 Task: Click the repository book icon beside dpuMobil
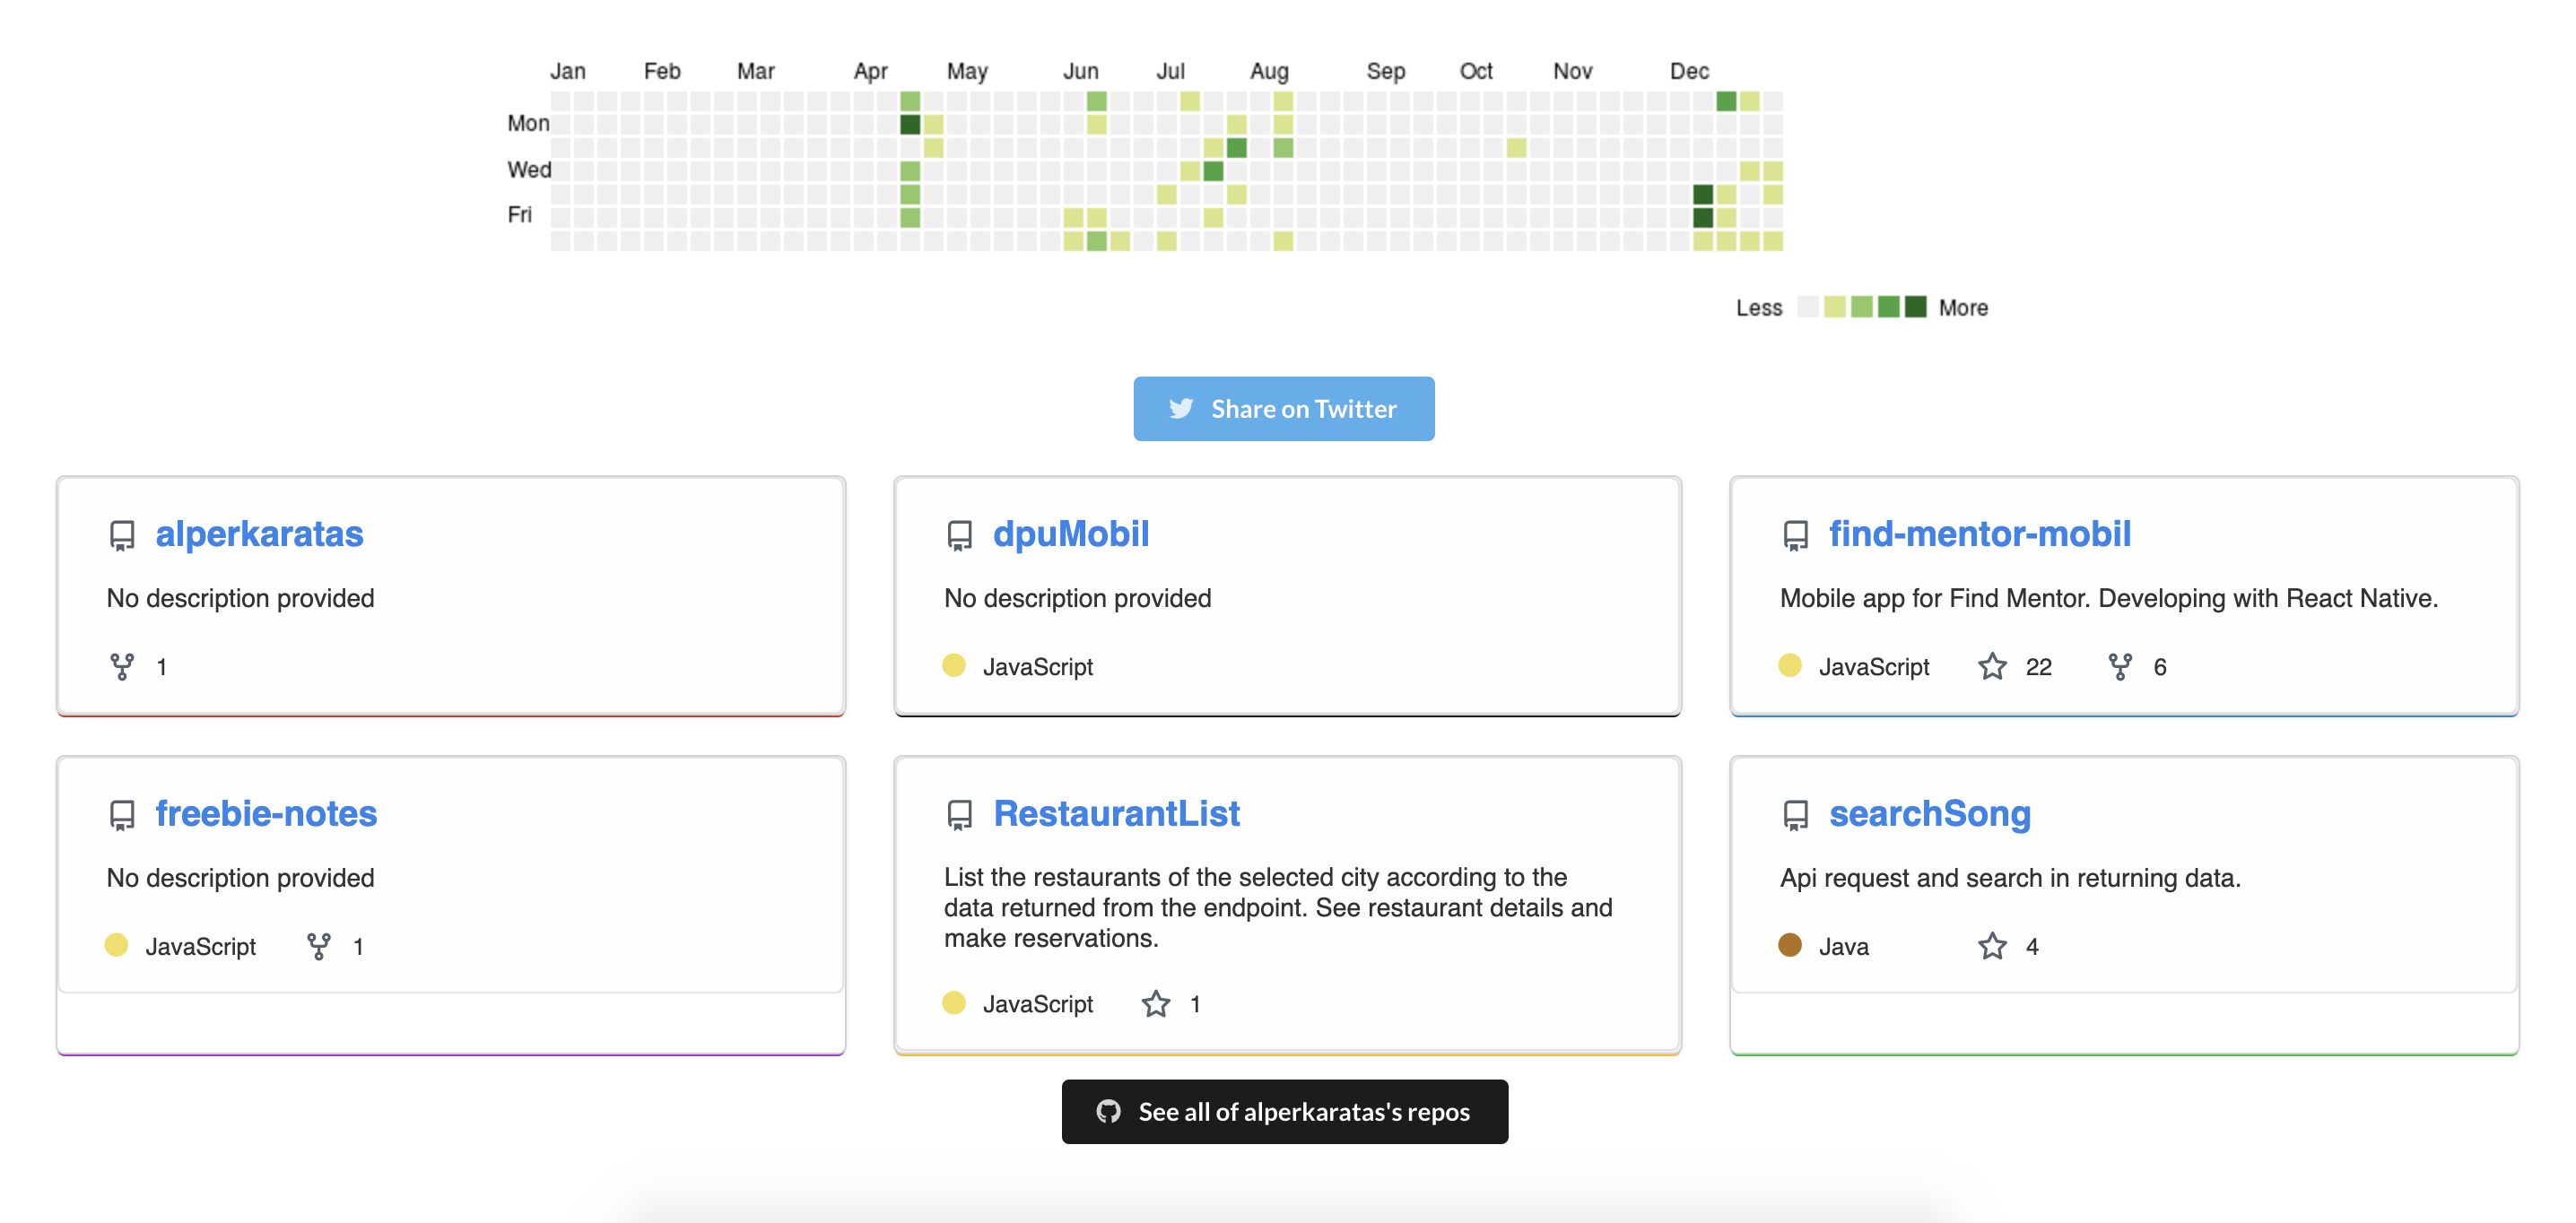[x=959, y=535]
